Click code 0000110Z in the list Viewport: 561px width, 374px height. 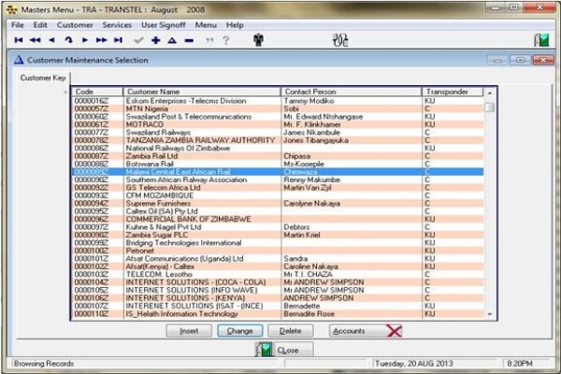[92, 314]
